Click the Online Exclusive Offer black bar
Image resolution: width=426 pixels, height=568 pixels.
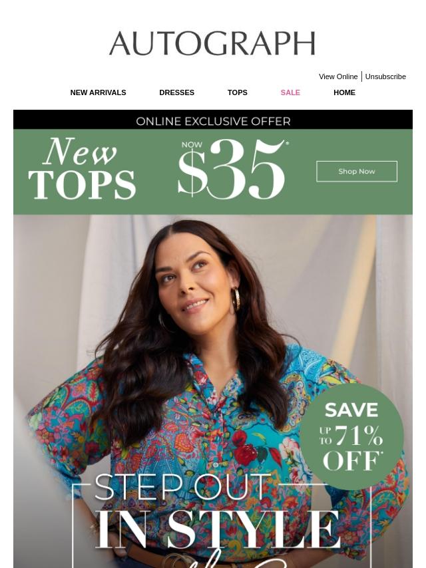click(x=213, y=120)
